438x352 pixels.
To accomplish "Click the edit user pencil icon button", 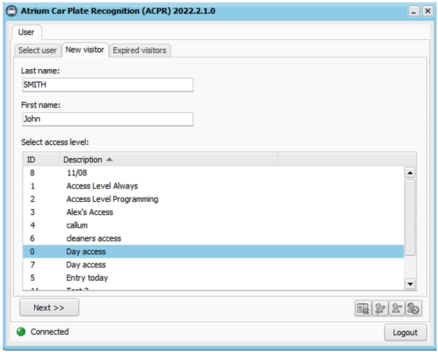I will tap(380, 309).
